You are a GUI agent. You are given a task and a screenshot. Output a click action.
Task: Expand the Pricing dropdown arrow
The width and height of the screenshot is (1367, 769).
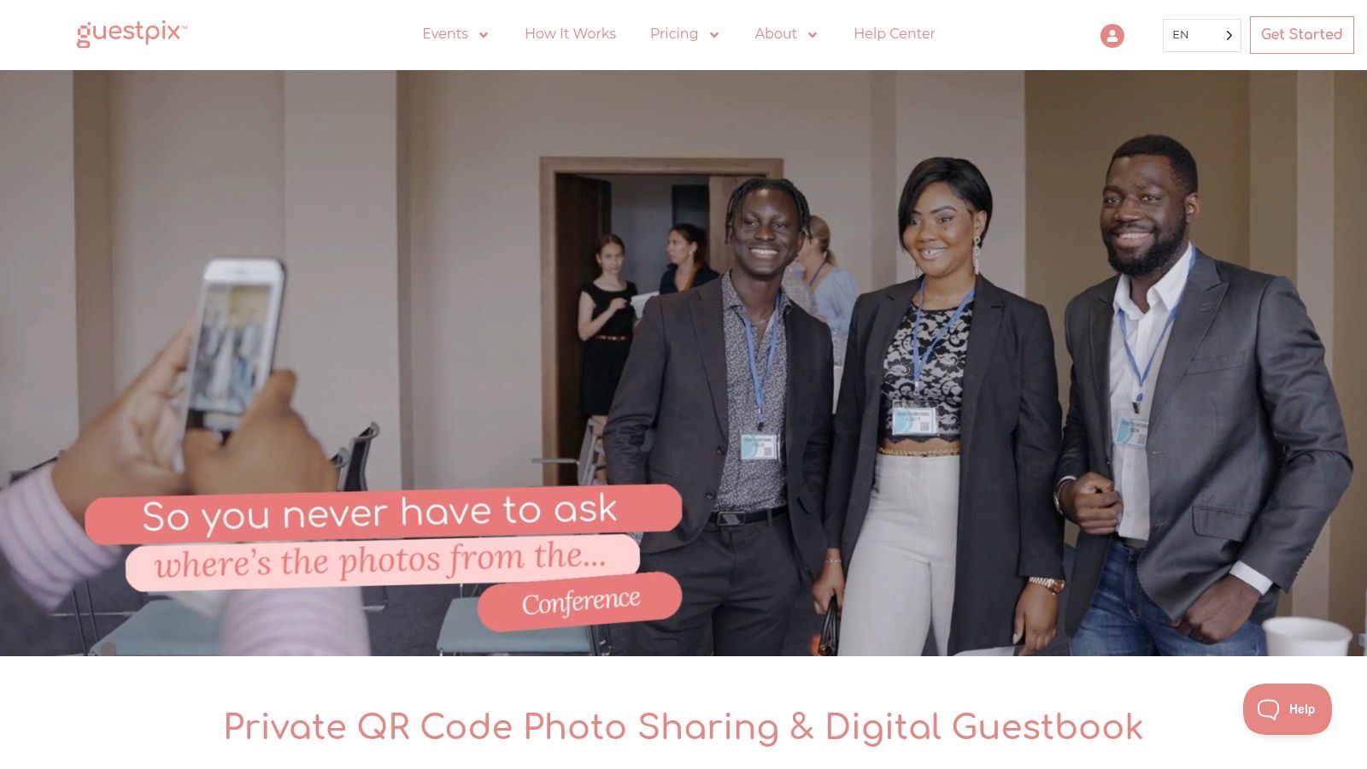[714, 35]
